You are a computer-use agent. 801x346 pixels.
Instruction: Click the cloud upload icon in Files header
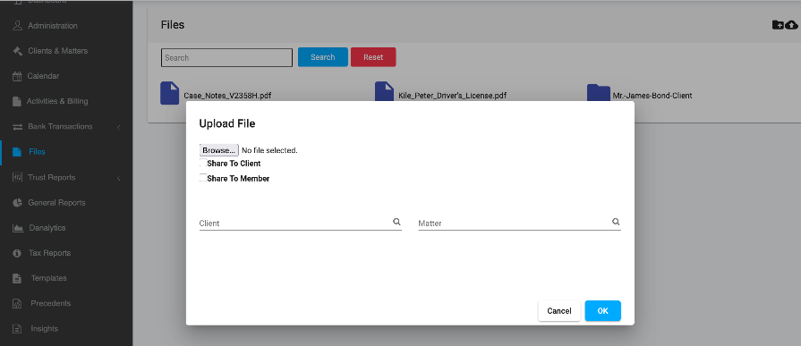791,25
